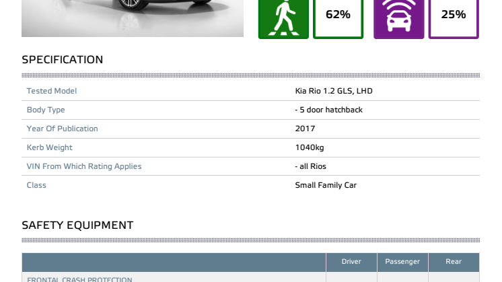This screenshot has height=282, width=502.
Task: Select the Kia Rio 1.2 GLS, LHD value
Action: pos(334,91)
